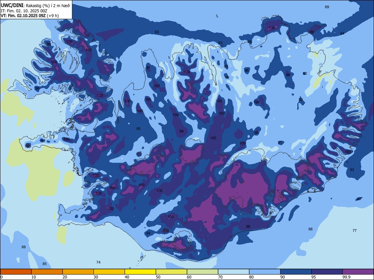The image size is (374, 280).
Task: Click the 85 value on the map
Action: 45,264
